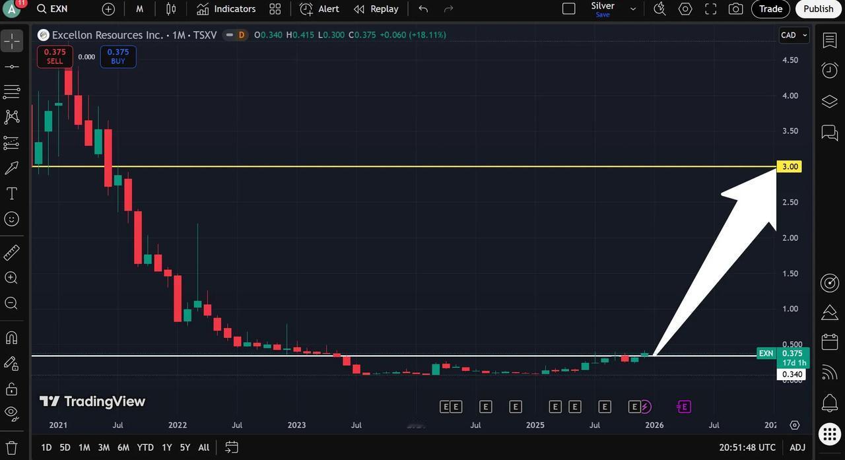
Task: Change the M monthly interval
Action: [139, 9]
